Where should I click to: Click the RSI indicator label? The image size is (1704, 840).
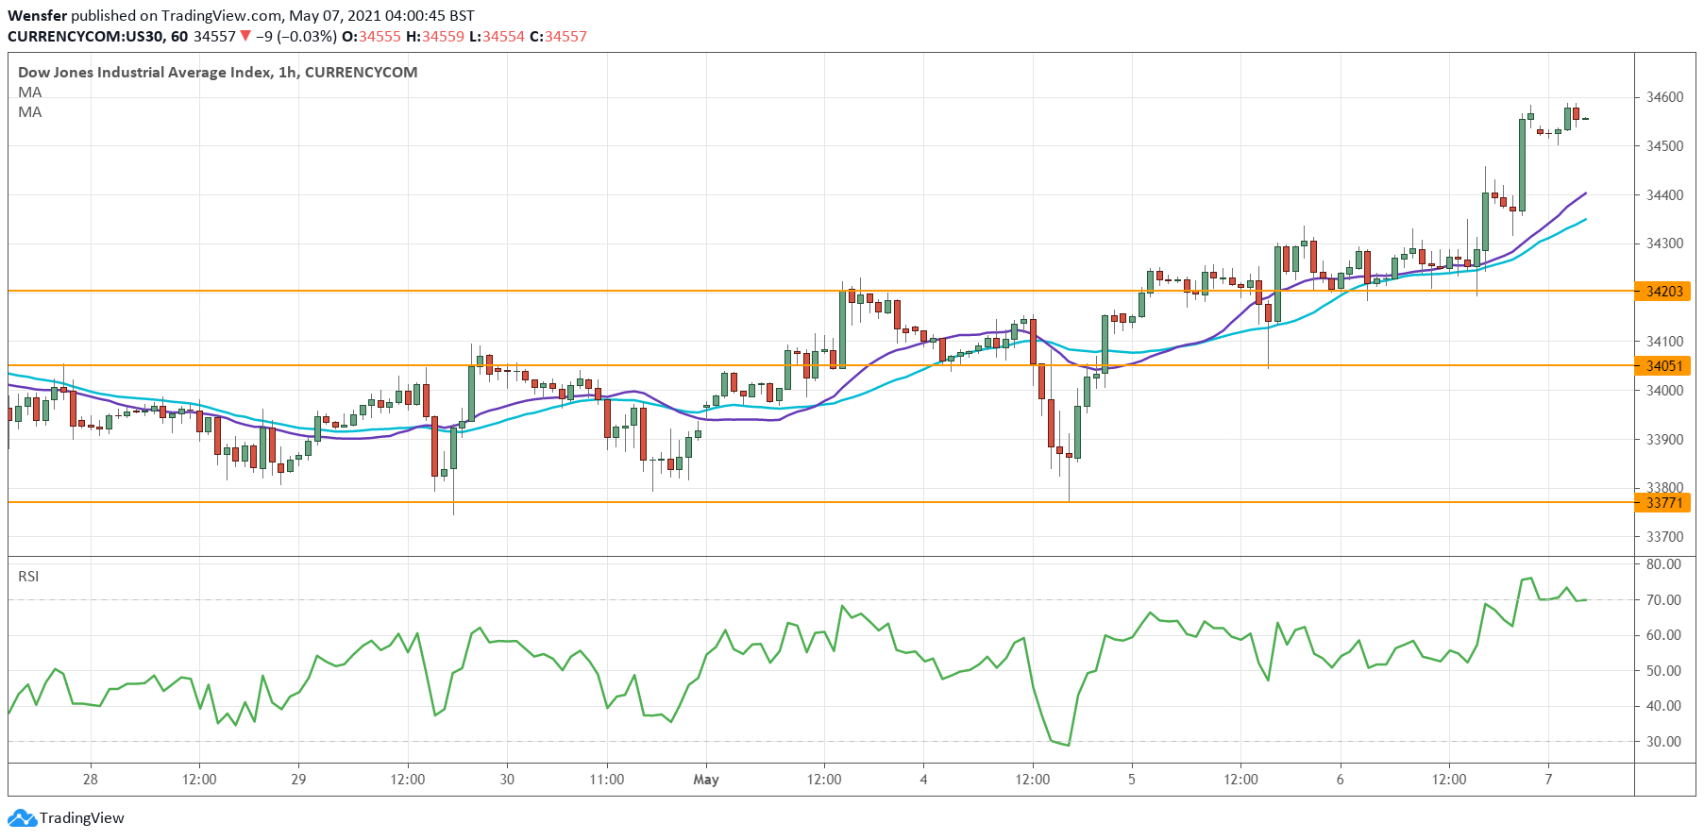click(x=28, y=577)
